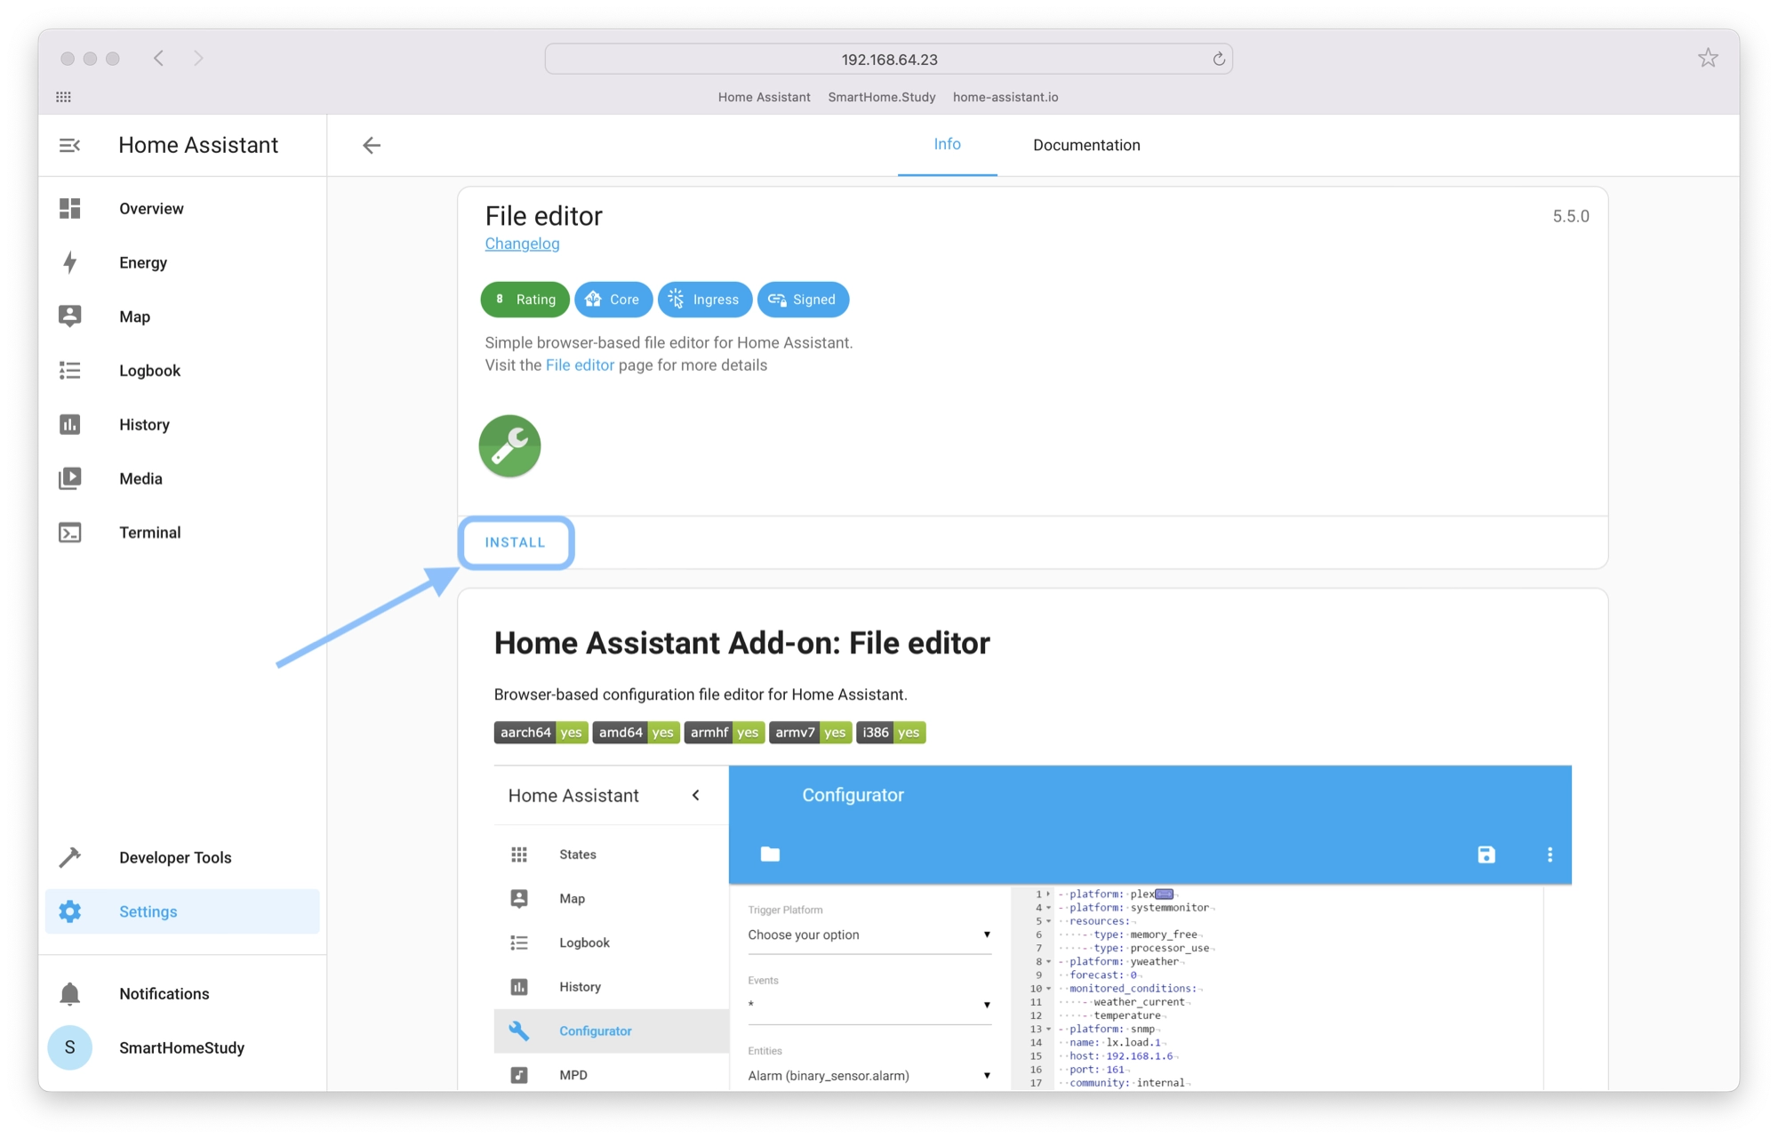
Task: Select Logbook in the preview sidebar
Action: click(x=612, y=942)
